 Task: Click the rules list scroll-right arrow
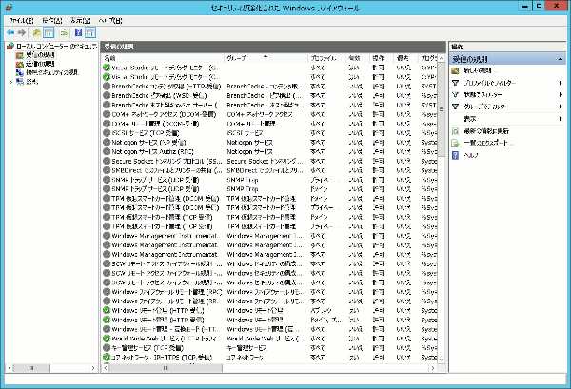click(432, 368)
